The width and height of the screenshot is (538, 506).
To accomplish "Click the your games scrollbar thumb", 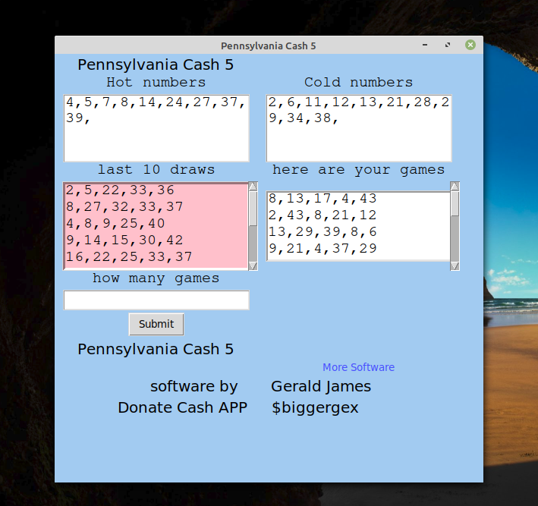I will (455, 203).
